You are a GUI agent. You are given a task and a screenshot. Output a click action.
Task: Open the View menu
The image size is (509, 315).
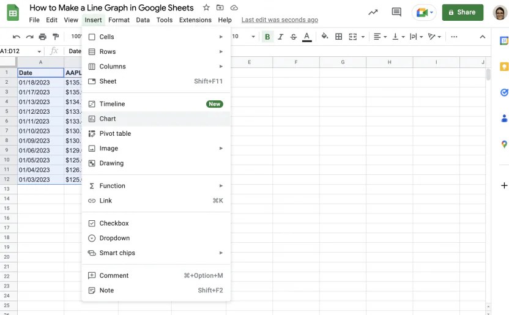[x=71, y=20]
